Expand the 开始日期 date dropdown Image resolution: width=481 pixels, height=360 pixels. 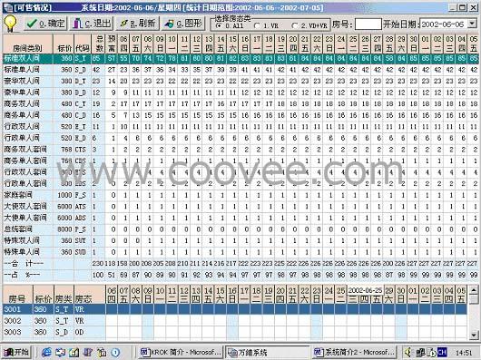point(471,24)
